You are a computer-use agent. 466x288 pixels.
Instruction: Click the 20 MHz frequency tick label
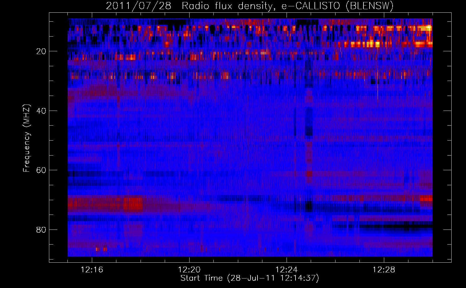coord(41,51)
